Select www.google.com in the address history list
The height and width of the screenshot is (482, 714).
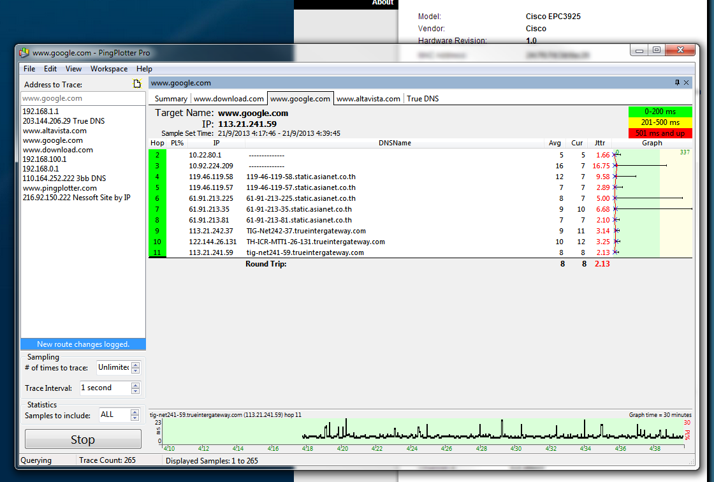(x=53, y=140)
